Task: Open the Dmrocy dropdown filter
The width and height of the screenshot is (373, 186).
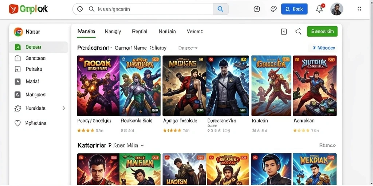Action: click(x=188, y=48)
